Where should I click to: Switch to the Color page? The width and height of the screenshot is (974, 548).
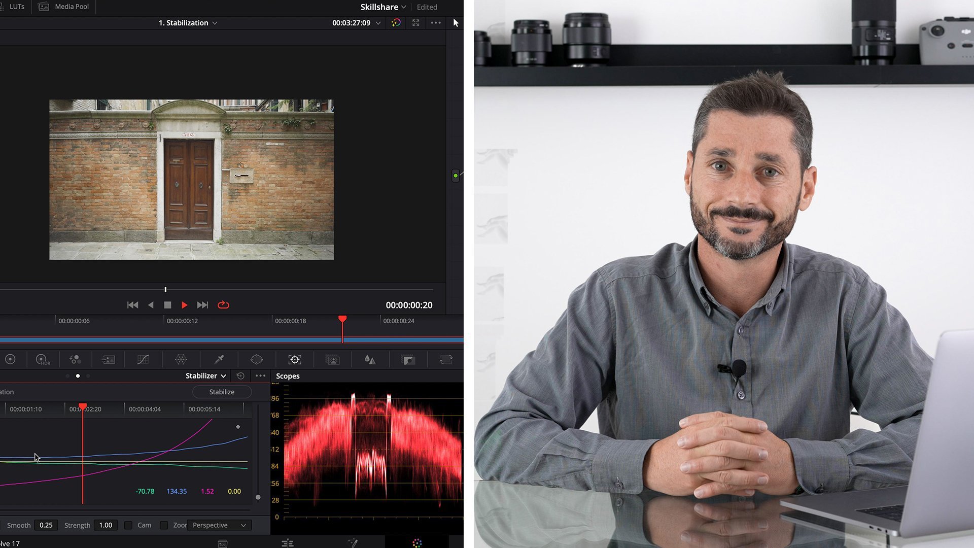(417, 543)
